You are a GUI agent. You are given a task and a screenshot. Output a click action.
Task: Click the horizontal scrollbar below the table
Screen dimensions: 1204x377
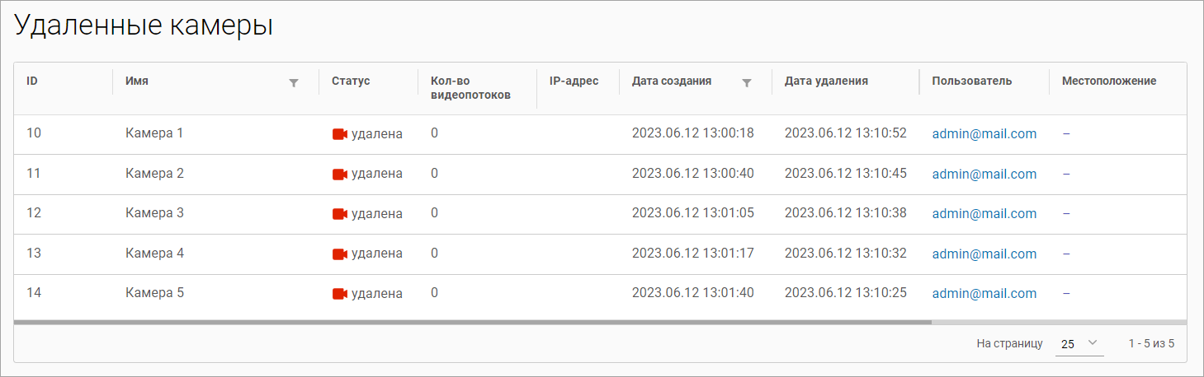(x=472, y=322)
